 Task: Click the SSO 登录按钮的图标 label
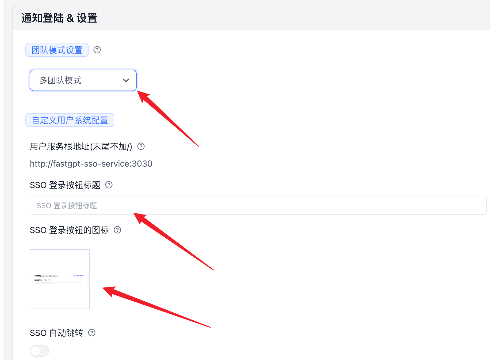[x=69, y=230]
